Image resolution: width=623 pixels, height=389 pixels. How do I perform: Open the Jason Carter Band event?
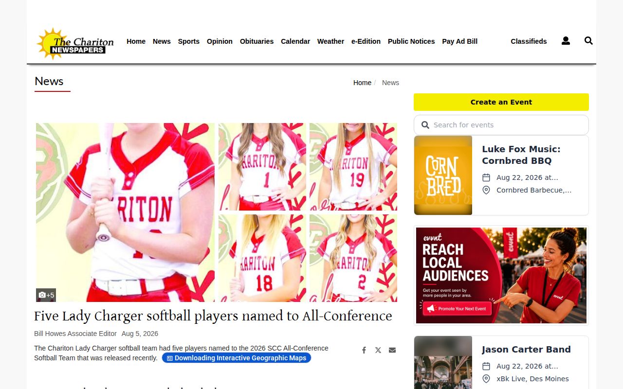526,349
